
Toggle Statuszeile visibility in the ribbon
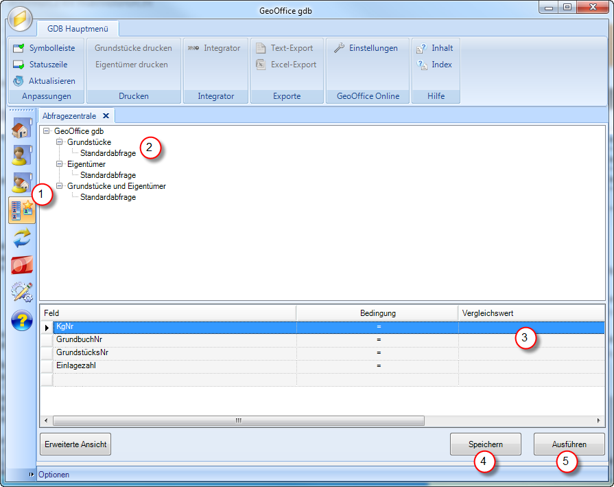41,65
